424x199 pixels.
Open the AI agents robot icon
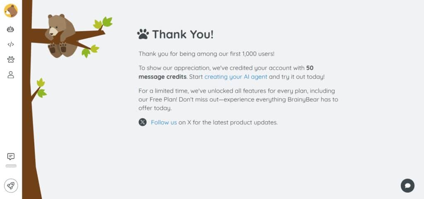point(11,29)
